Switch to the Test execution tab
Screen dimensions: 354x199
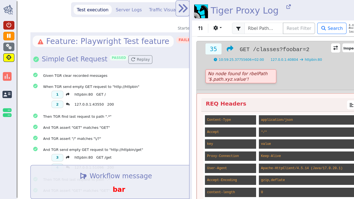[x=93, y=10]
